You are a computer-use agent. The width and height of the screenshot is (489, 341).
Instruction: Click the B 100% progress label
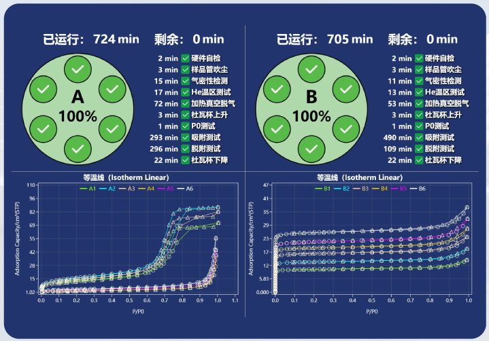click(311, 107)
